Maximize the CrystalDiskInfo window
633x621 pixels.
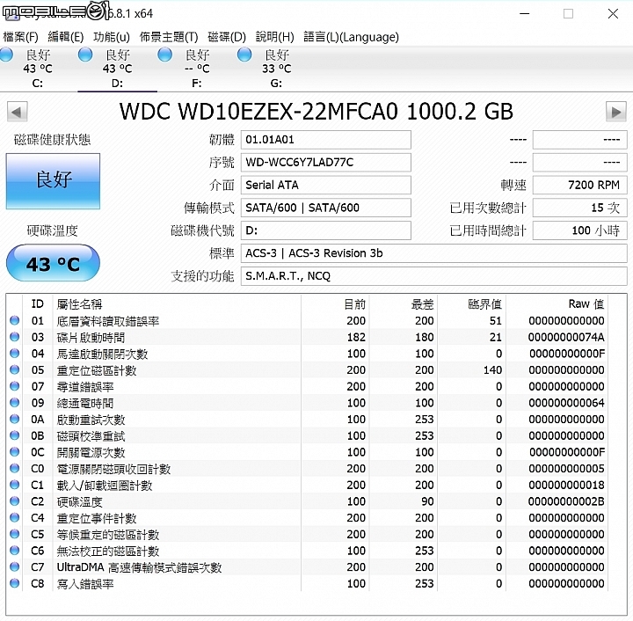tap(569, 14)
